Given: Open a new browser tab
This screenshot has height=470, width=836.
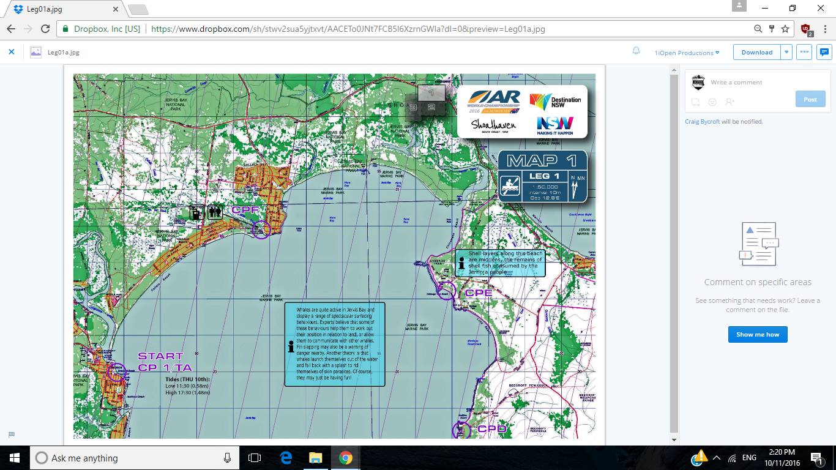Looking at the screenshot, I should point(138,9).
